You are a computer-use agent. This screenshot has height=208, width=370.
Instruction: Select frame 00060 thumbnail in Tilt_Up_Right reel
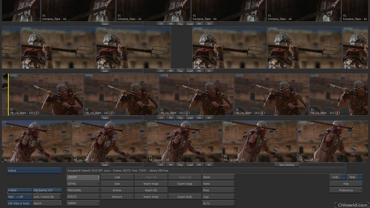pos(46,94)
